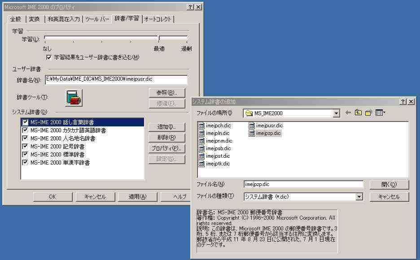Click the 削除 button
The height and width of the screenshot is (260, 420).
coord(167,138)
